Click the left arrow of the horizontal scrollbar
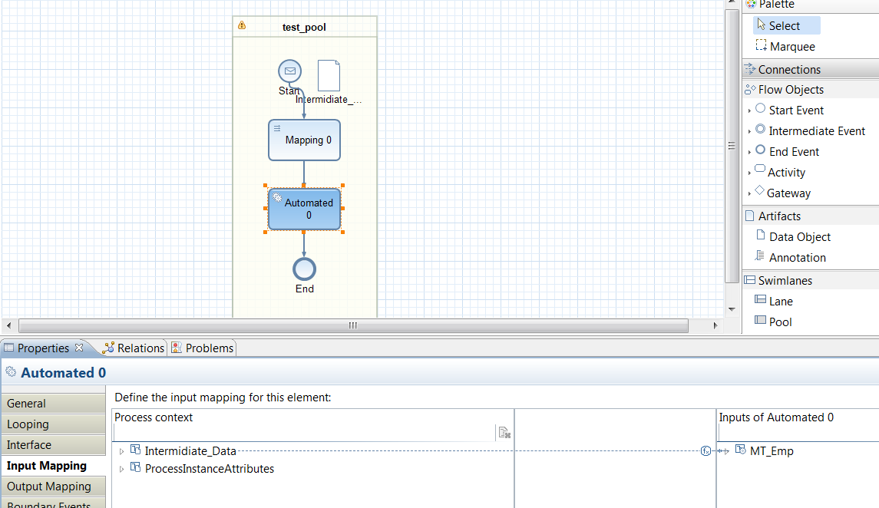 click(x=8, y=325)
